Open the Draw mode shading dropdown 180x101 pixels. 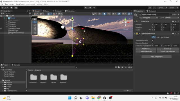click(x=94, y=14)
